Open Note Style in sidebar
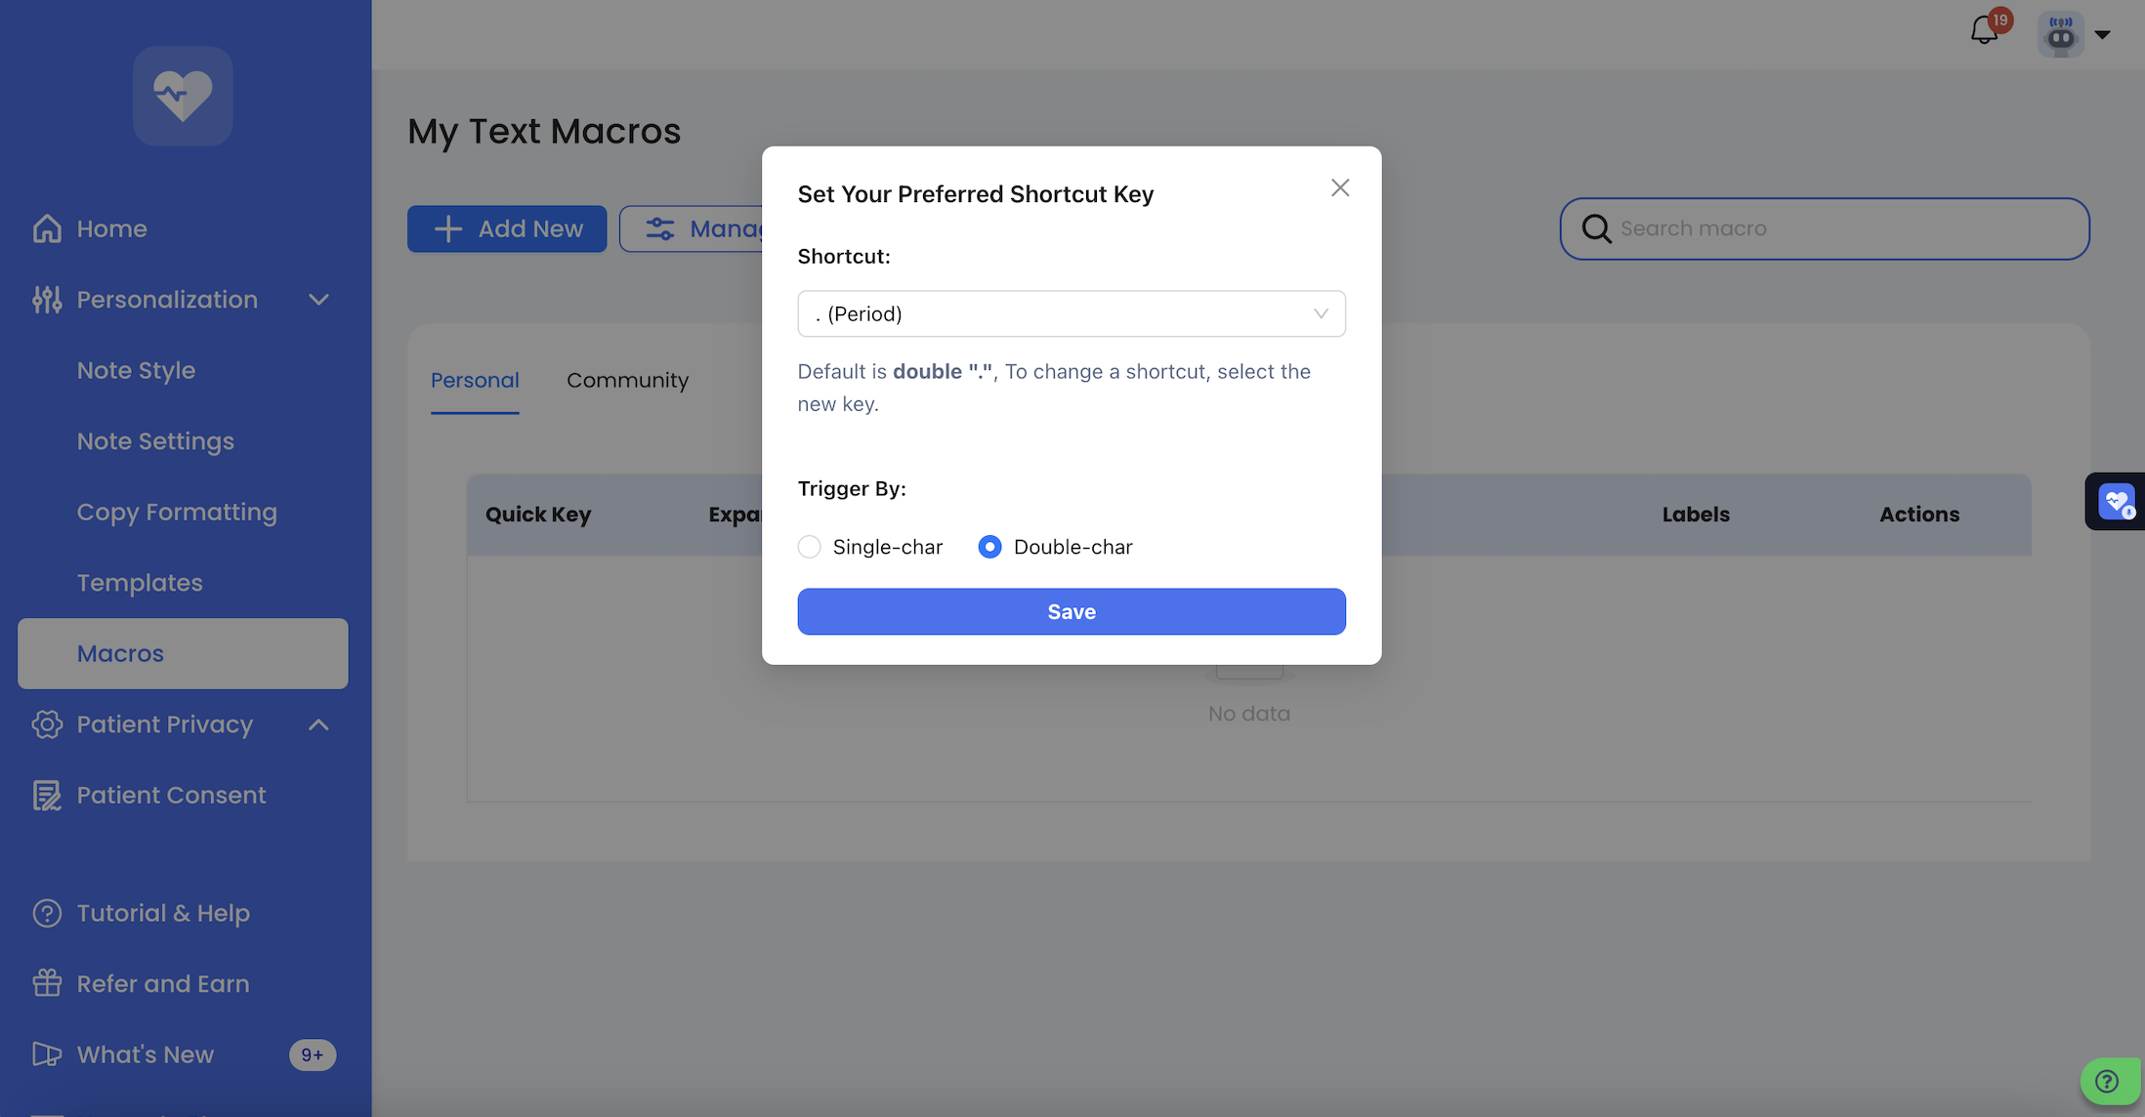 (136, 370)
